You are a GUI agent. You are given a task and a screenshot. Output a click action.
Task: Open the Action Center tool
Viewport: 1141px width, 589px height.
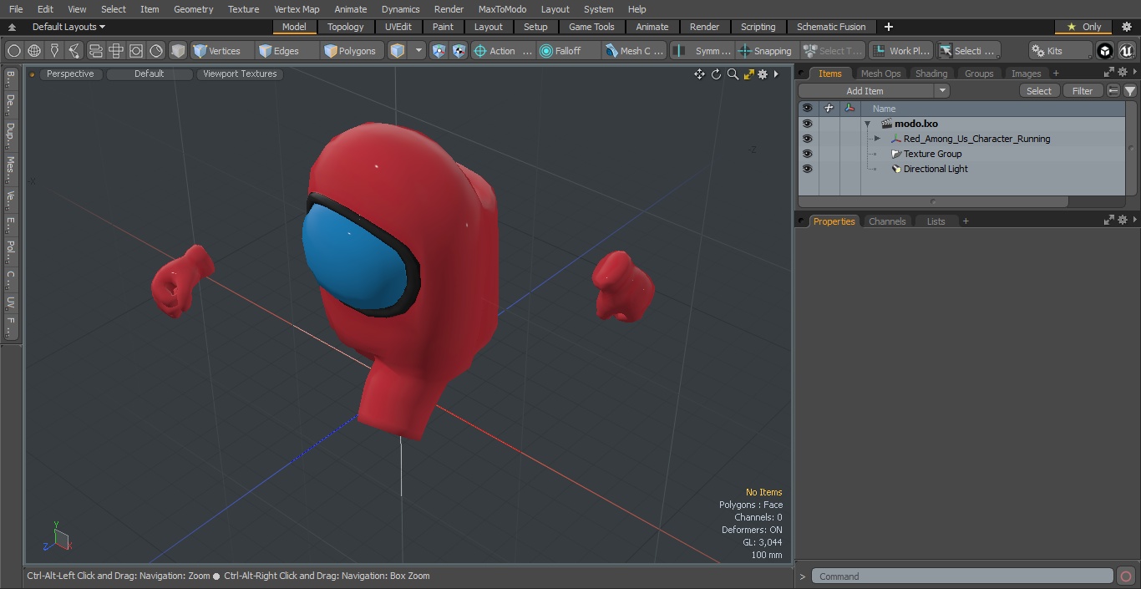point(503,51)
